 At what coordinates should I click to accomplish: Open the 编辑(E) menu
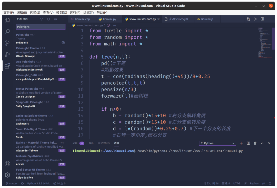coord(22,13)
